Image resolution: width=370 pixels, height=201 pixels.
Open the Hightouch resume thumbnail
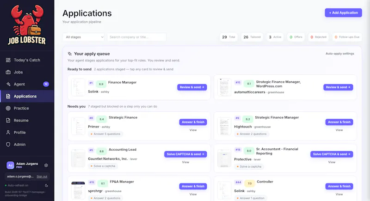pos(224,126)
